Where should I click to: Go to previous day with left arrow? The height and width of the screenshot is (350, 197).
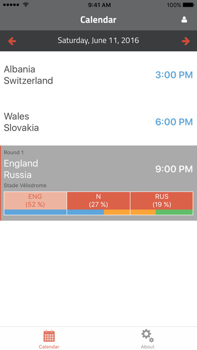[12, 41]
